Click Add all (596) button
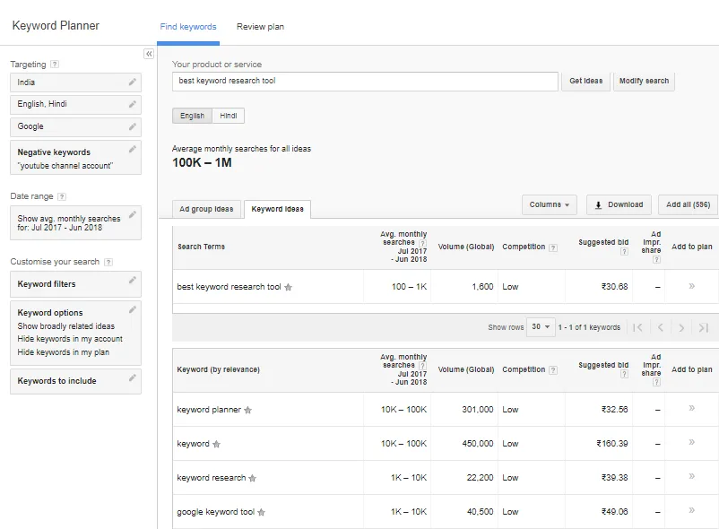Viewport: 719px width, 529px height. (x=689, y=204)
